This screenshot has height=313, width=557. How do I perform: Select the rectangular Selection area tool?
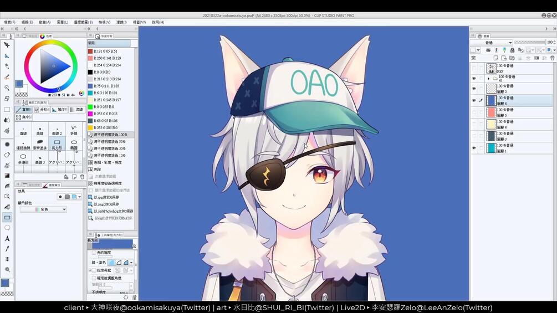click(7, 109)
